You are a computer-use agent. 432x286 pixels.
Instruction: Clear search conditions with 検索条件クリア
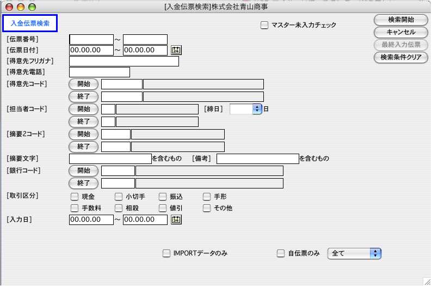point(401,57)
